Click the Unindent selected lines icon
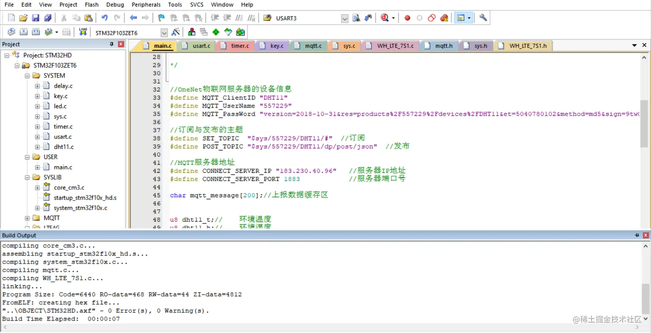651x333 pixels. tap(227, 18)
